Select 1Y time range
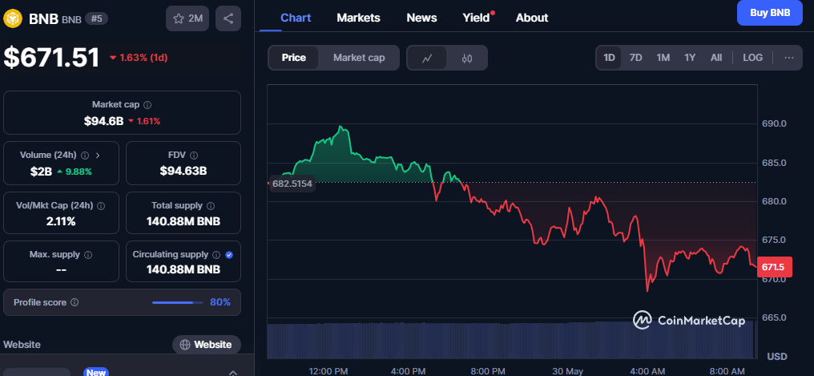The image size is (814, 376). [689, 58]
